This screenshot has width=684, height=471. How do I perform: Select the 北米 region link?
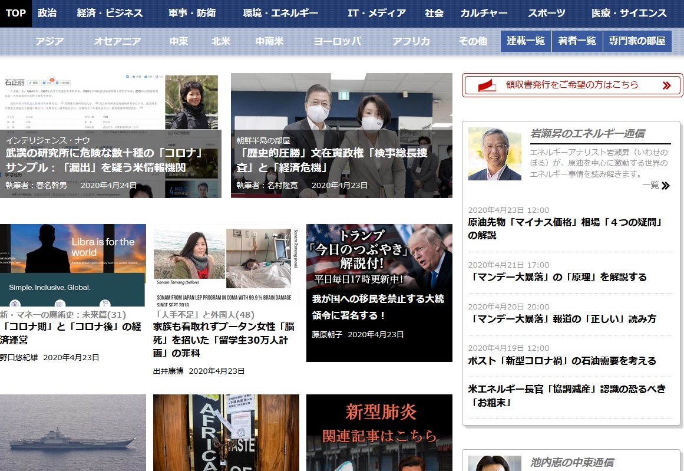pos(221,41)
